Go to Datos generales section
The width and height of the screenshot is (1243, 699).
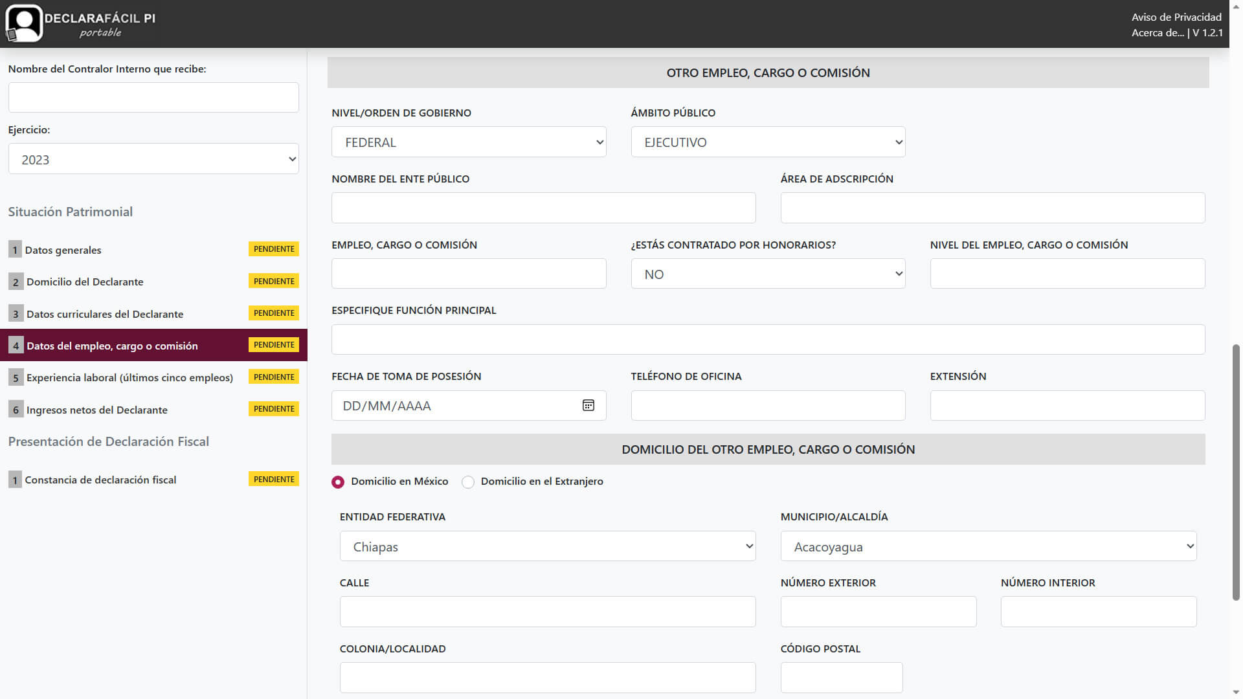point(153,249)
